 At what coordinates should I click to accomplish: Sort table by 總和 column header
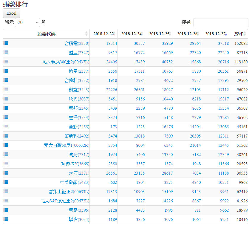pyautogui.click(x=239, y=34)
